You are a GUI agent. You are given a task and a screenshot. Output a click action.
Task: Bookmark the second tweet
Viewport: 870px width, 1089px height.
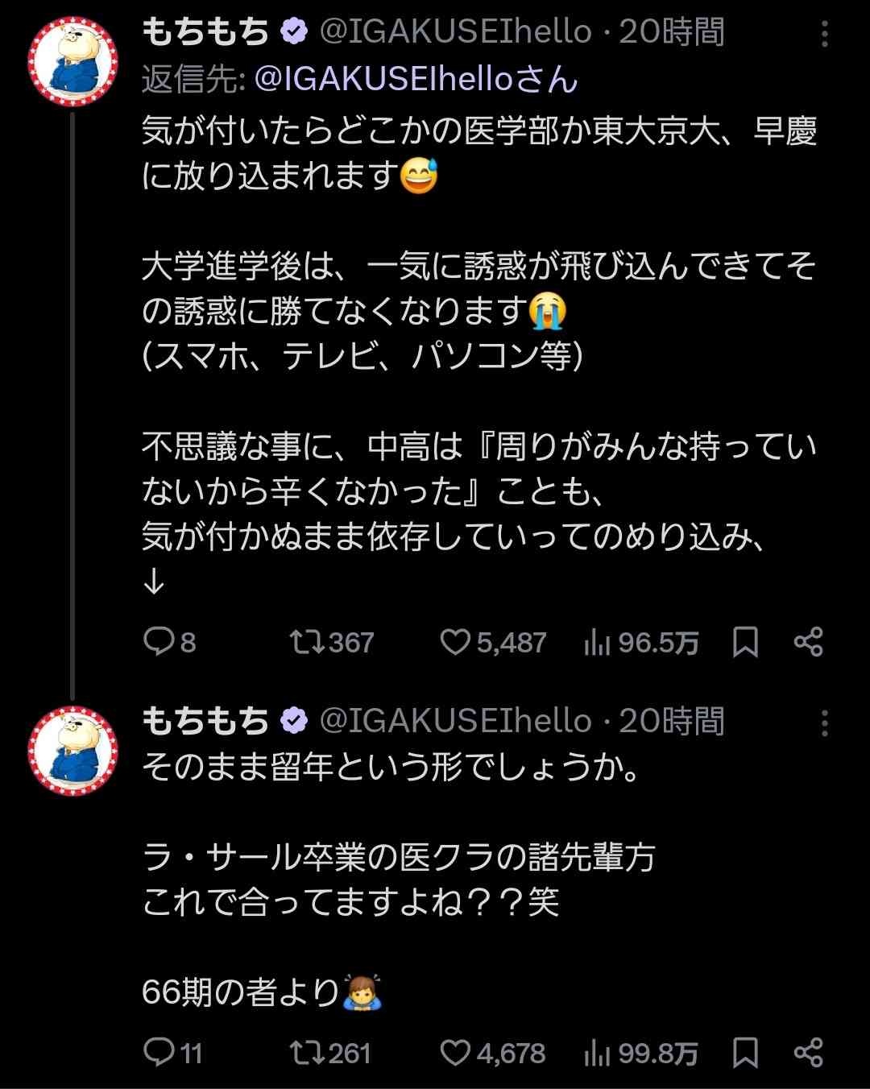tap(745, 1053)
